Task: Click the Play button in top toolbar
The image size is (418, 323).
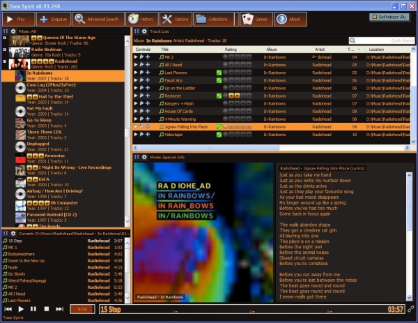Action: [18, 19]
